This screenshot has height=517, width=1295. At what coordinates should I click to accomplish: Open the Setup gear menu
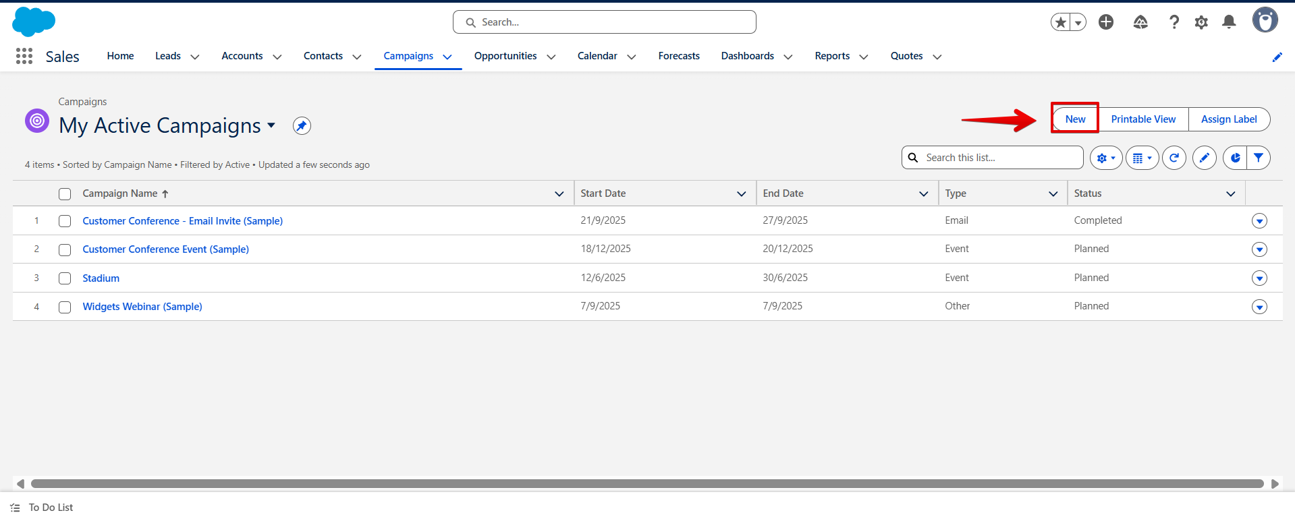pyautogui.click(x=1201, y=22)
